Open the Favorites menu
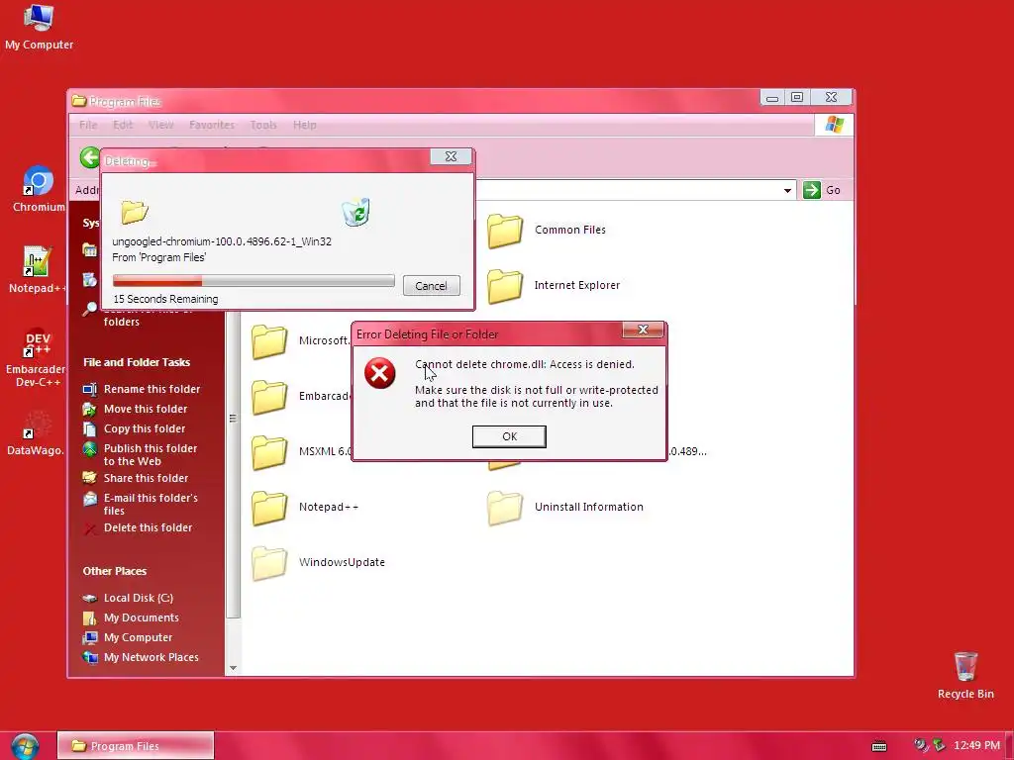The height and width of the screenshot is (760, 1014). 212,125
